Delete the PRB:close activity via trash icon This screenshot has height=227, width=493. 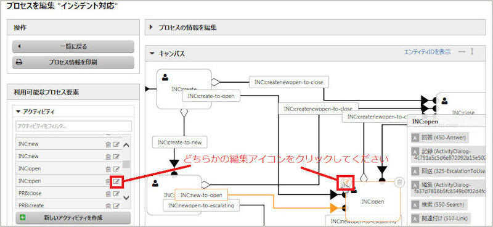point(108,193)
